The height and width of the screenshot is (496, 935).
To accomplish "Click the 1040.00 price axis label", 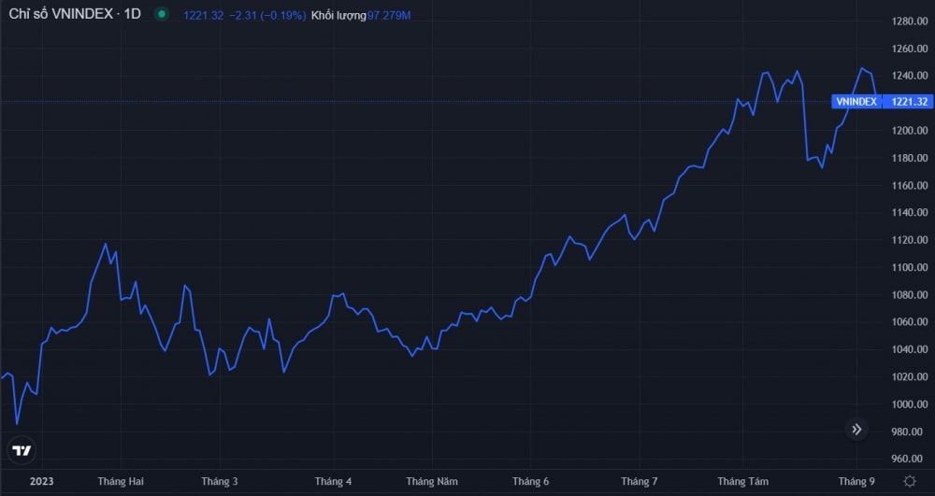I will [910, 349].
